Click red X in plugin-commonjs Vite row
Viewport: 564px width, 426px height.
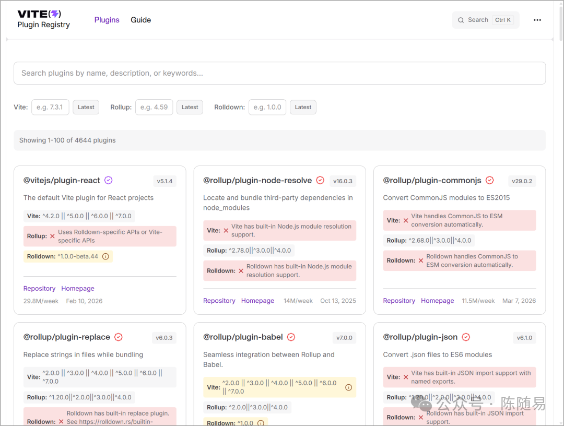pyautogui.click(x=406, y=220)
